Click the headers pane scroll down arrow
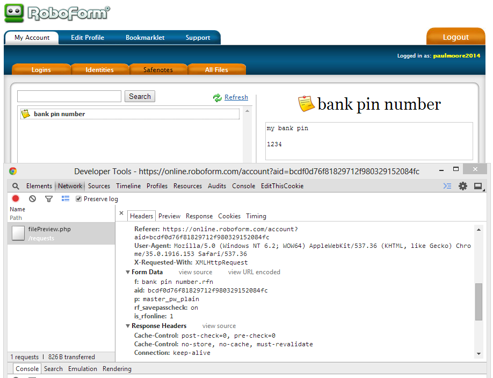 (x=479, y=354)
